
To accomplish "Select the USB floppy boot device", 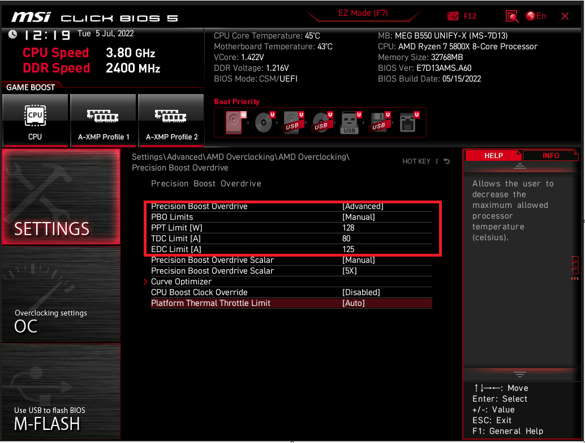I will click(x=380, y=122).
